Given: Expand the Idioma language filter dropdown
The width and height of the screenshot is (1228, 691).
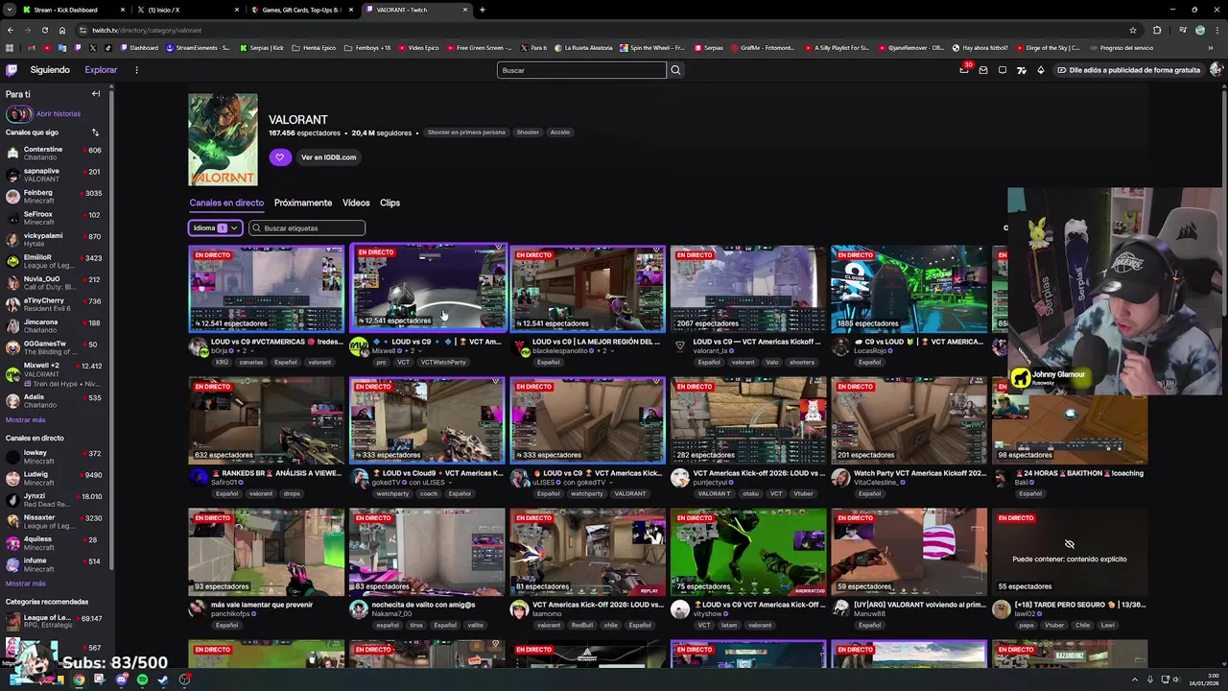Looking at the screenshot, I should click(x=216, y=228).
